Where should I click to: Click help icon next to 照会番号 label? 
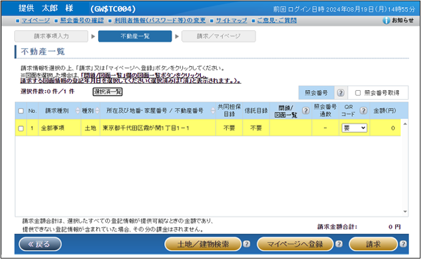340,93
